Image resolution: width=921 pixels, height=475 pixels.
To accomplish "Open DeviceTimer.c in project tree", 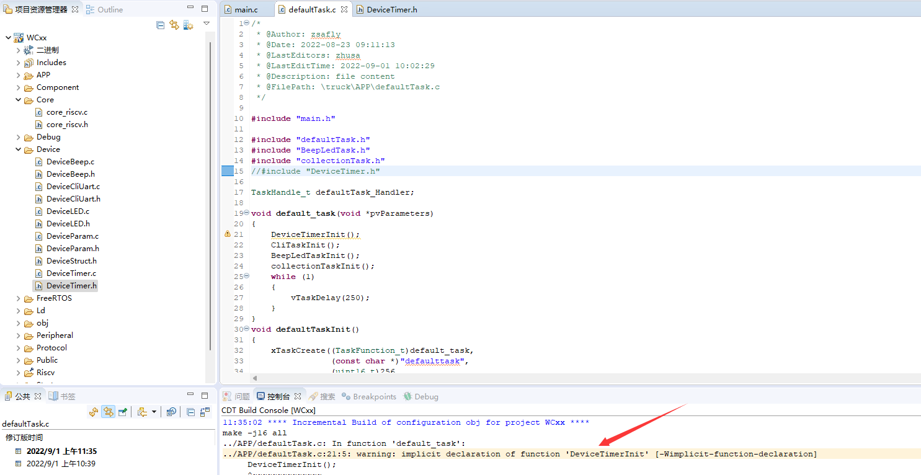I will tap(71, 273).
